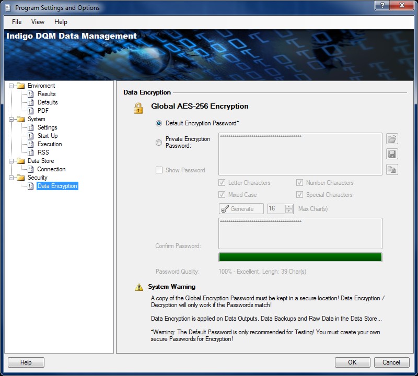
Task: Select Settings under System
Action: coord(47,127)
